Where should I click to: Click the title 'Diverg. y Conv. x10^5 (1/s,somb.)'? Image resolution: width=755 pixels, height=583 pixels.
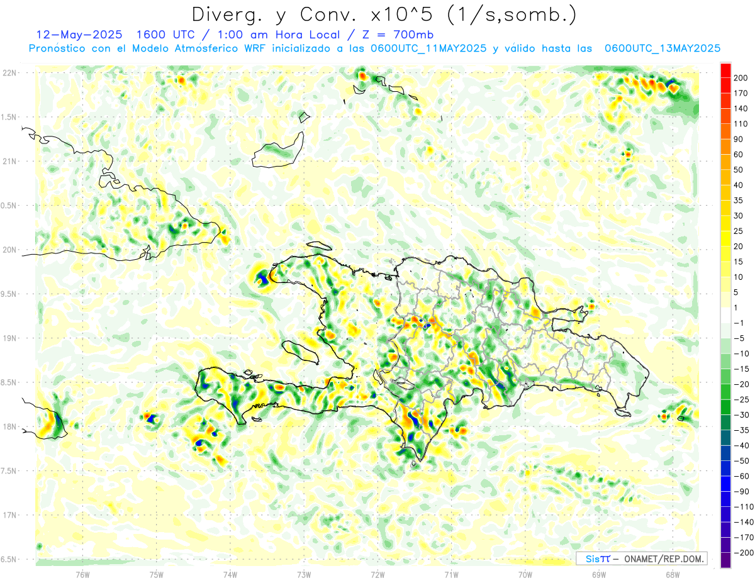(384, 14)
